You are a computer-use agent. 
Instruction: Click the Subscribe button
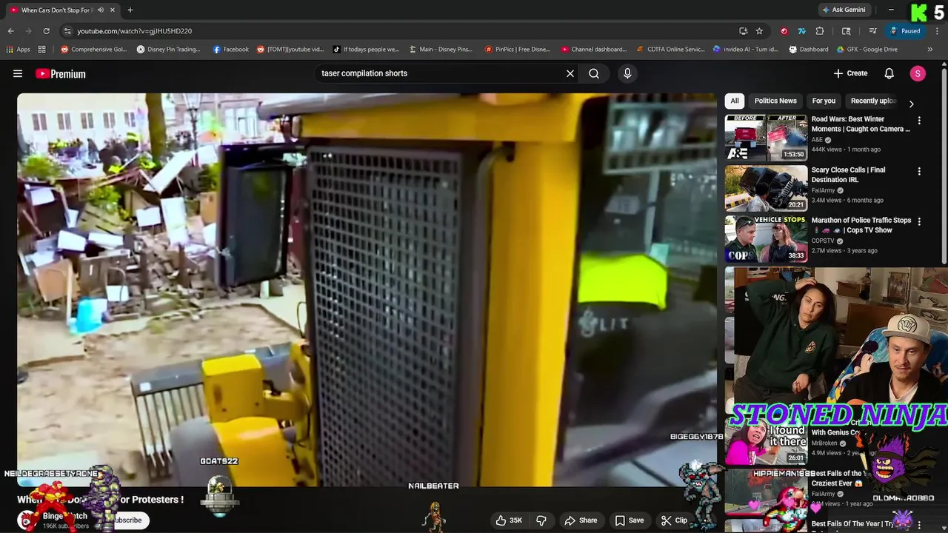point(127,520)
